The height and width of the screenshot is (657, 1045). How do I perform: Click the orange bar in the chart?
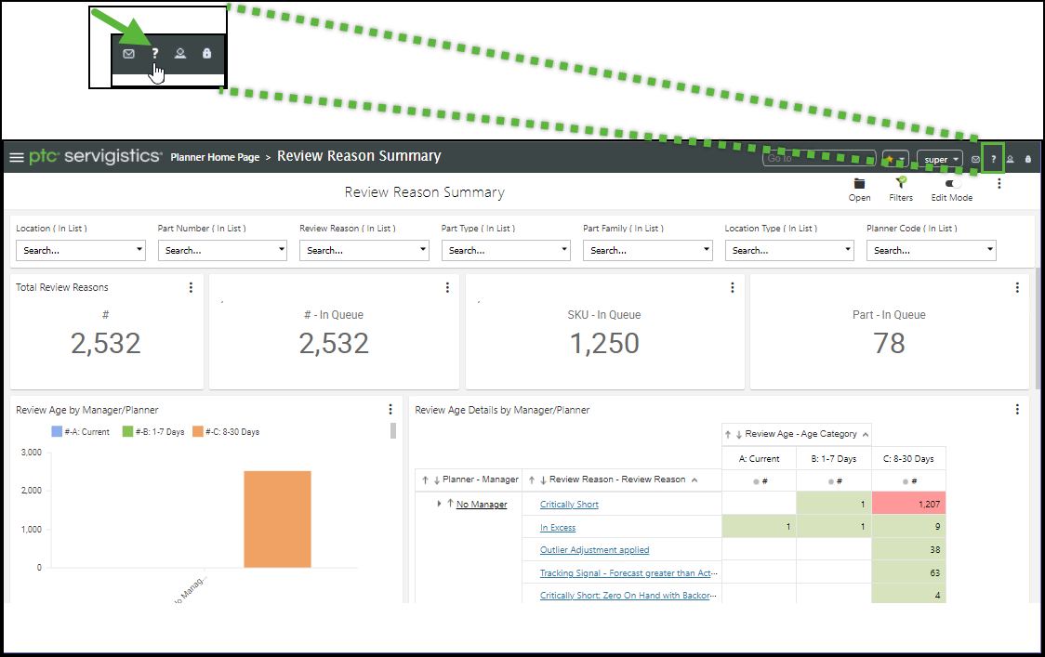pyautogui.click(x=277, y=519)
